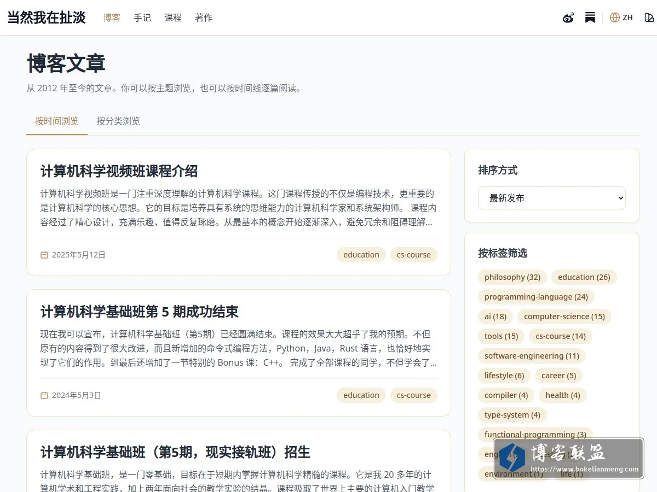Filter by lifestyle (6) tag
The width and height of the screenshot is (657, 492).
[x=504, y=376]
